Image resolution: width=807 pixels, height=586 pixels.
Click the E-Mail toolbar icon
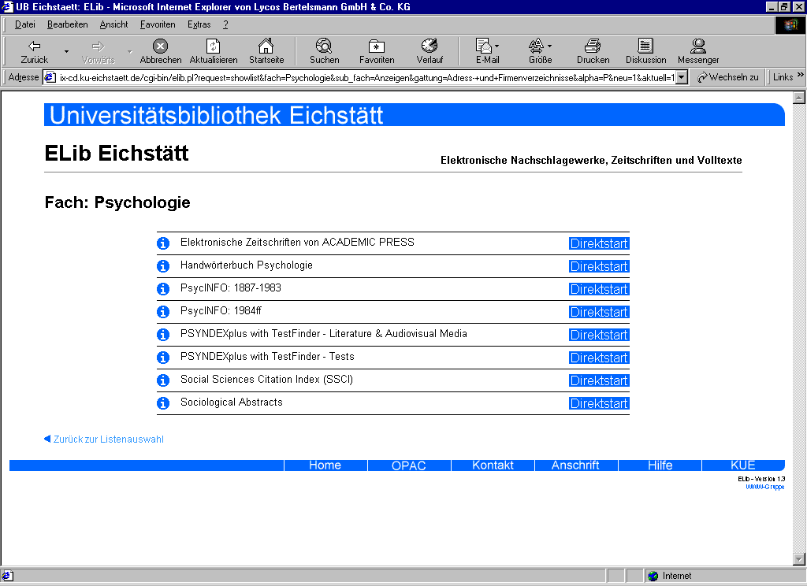tap(483, 46)
